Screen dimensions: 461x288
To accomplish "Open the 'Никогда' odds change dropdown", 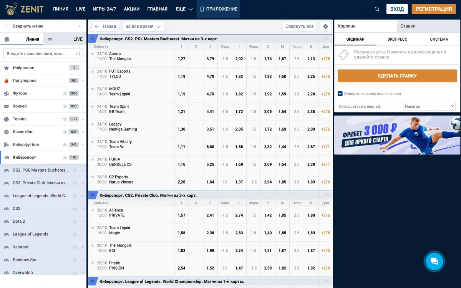I will (429, 106).
